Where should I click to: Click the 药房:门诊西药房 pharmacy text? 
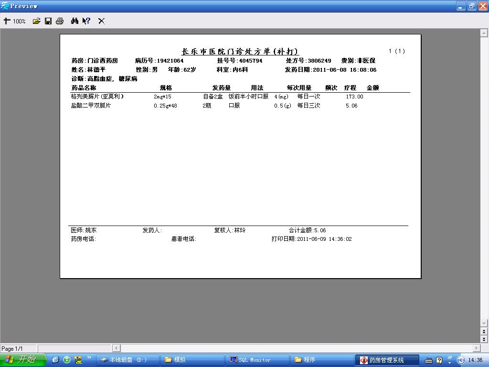pos(95,61)
